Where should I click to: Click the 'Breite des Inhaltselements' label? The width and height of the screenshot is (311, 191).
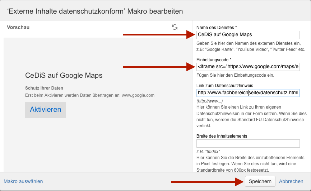point(222,136)
